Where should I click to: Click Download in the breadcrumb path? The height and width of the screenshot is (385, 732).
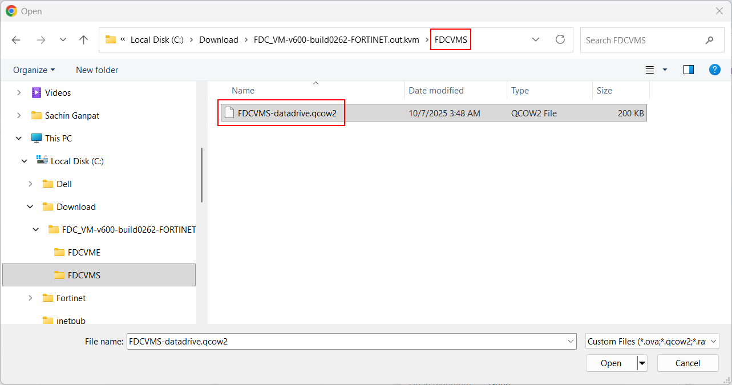pyautogui.click(x=219, y=39)
